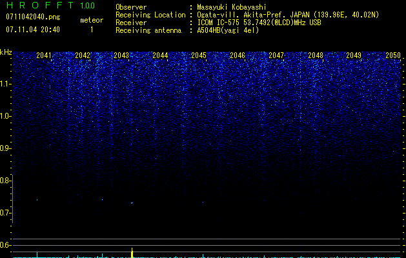Screen dimensions: 406x258
Task: Click the 0.6 kHz axis label
Action: point(5,245)
